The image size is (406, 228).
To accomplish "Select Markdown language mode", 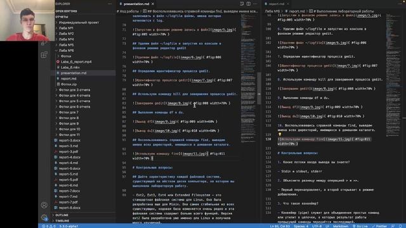I will (341, 226).
